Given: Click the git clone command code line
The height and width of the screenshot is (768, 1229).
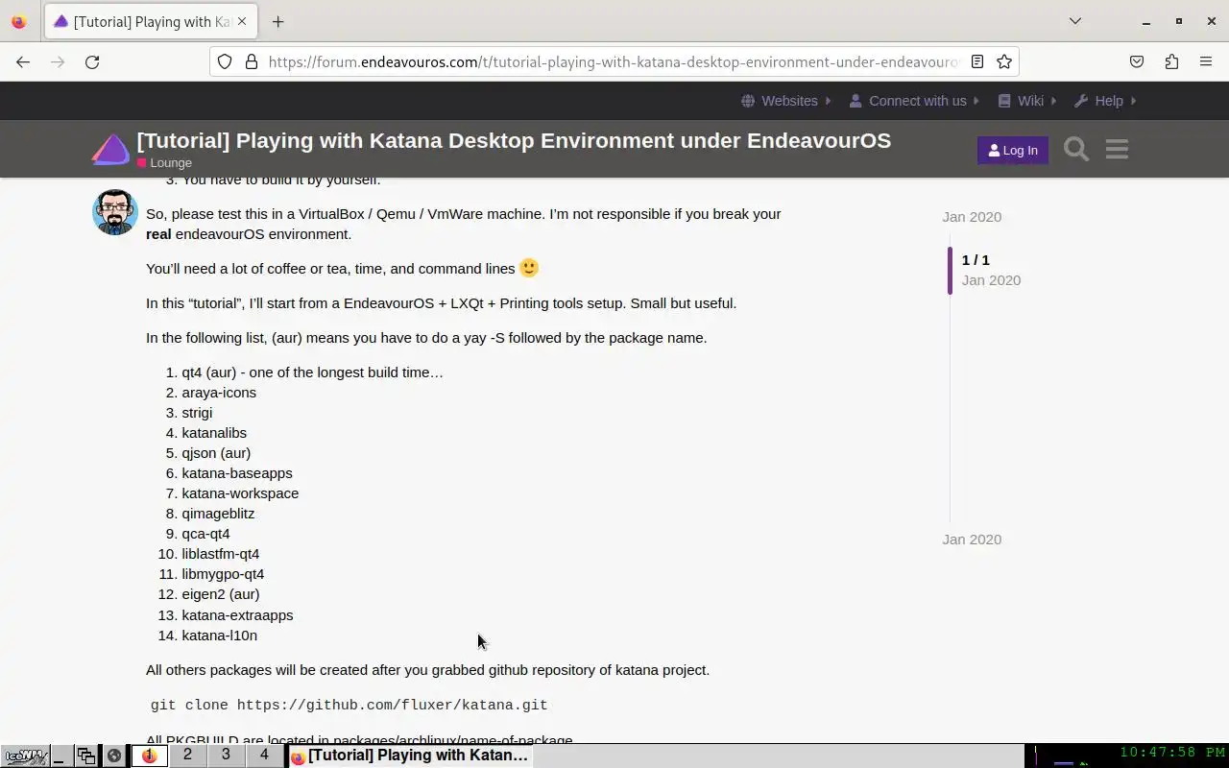Looking at the screenshot, I should [x=349, y=705].
